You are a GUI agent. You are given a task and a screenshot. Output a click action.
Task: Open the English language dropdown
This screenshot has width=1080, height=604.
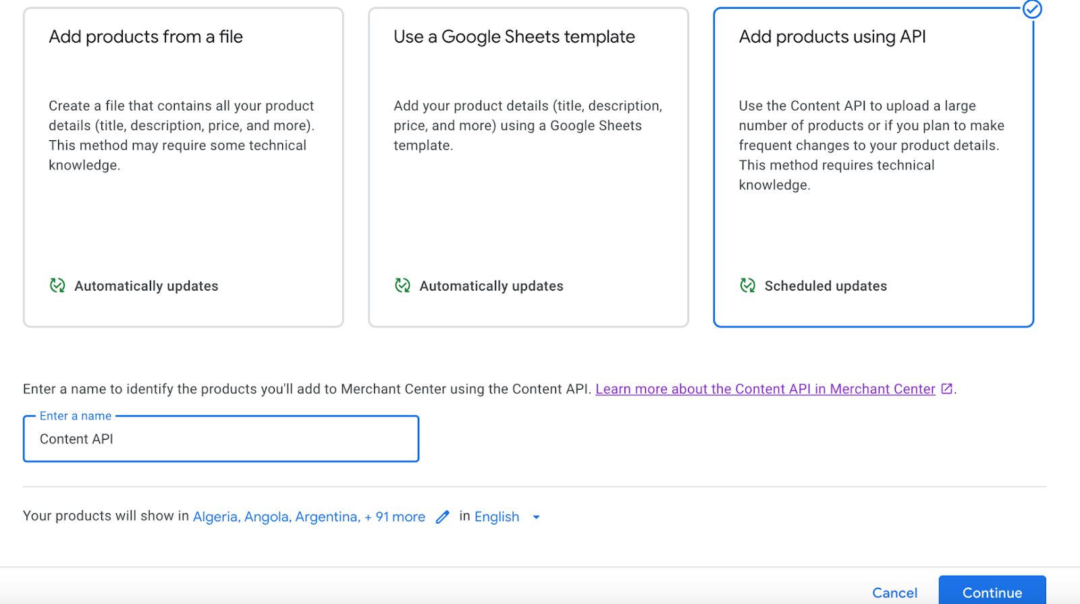(x=507, y=517)
